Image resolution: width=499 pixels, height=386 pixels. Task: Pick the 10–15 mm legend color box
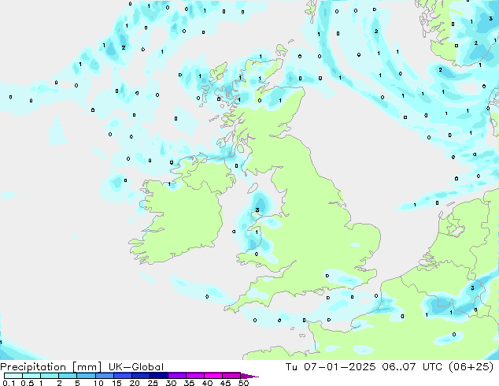[x=104, y=376]
